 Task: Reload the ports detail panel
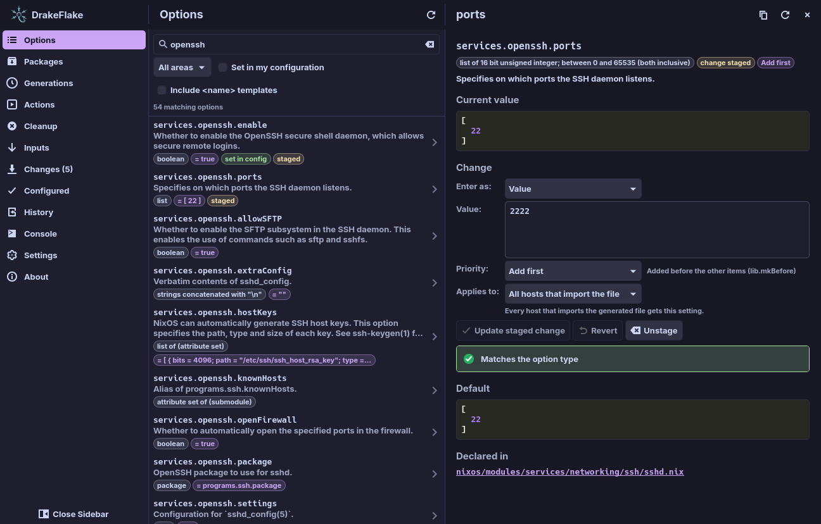785,15
